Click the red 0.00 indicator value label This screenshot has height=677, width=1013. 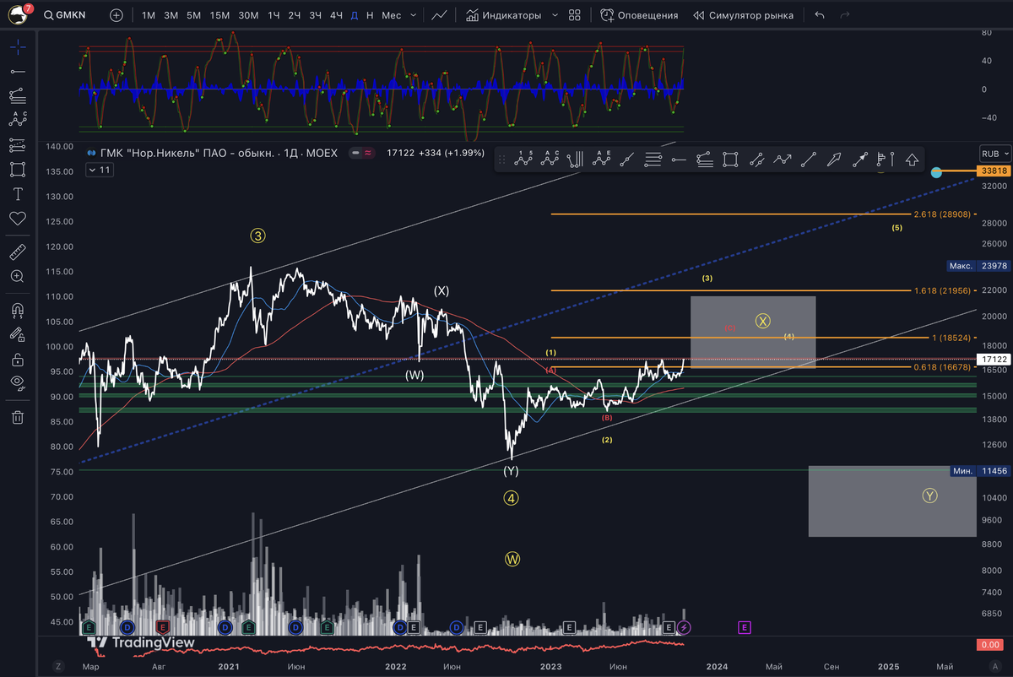pos(989,644)
